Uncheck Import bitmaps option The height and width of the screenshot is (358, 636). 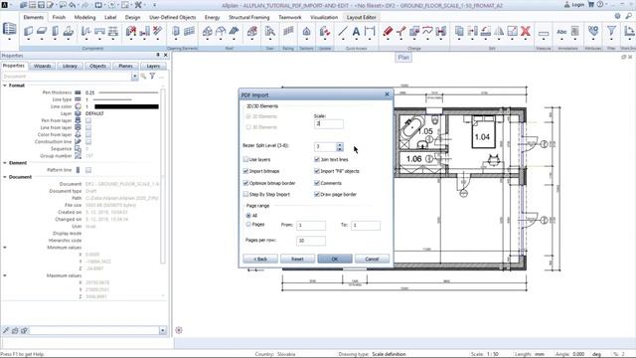[245, 171]
